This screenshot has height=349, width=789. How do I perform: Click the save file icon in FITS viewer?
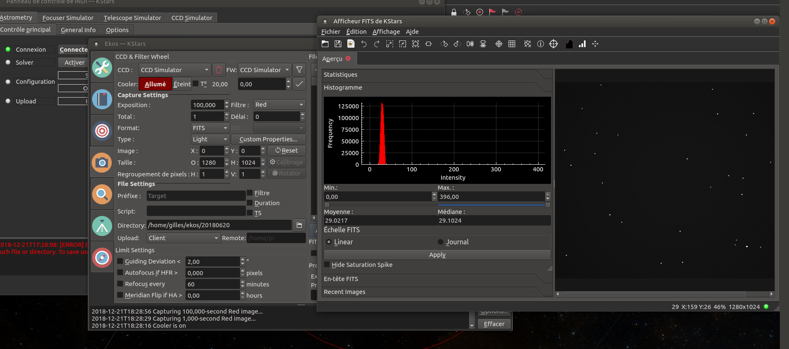338,44
